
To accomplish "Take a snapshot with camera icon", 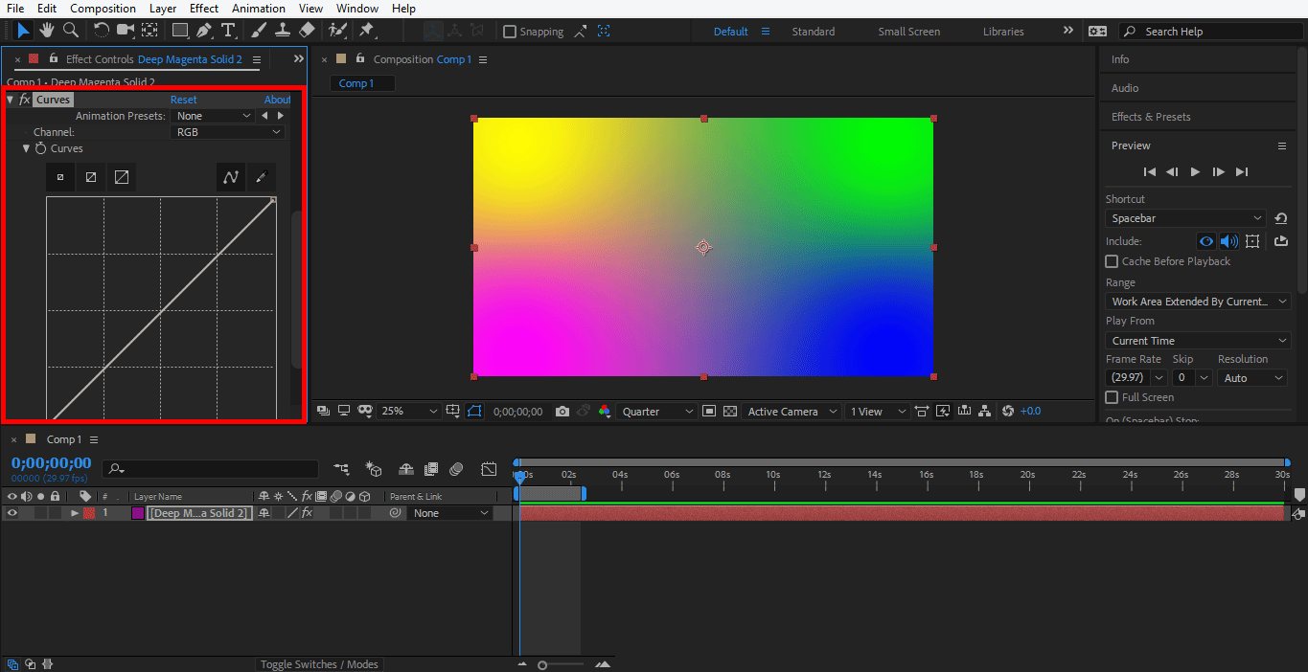I will [x=562, y=412].
